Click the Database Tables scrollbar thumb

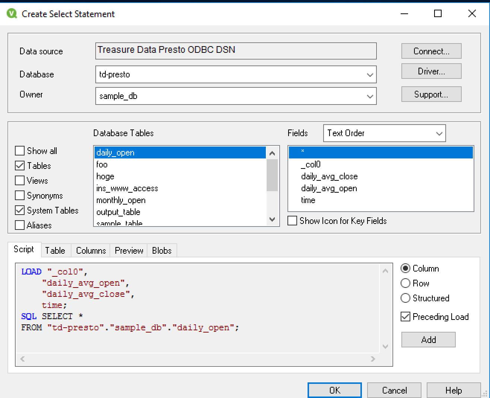(272, 175)
